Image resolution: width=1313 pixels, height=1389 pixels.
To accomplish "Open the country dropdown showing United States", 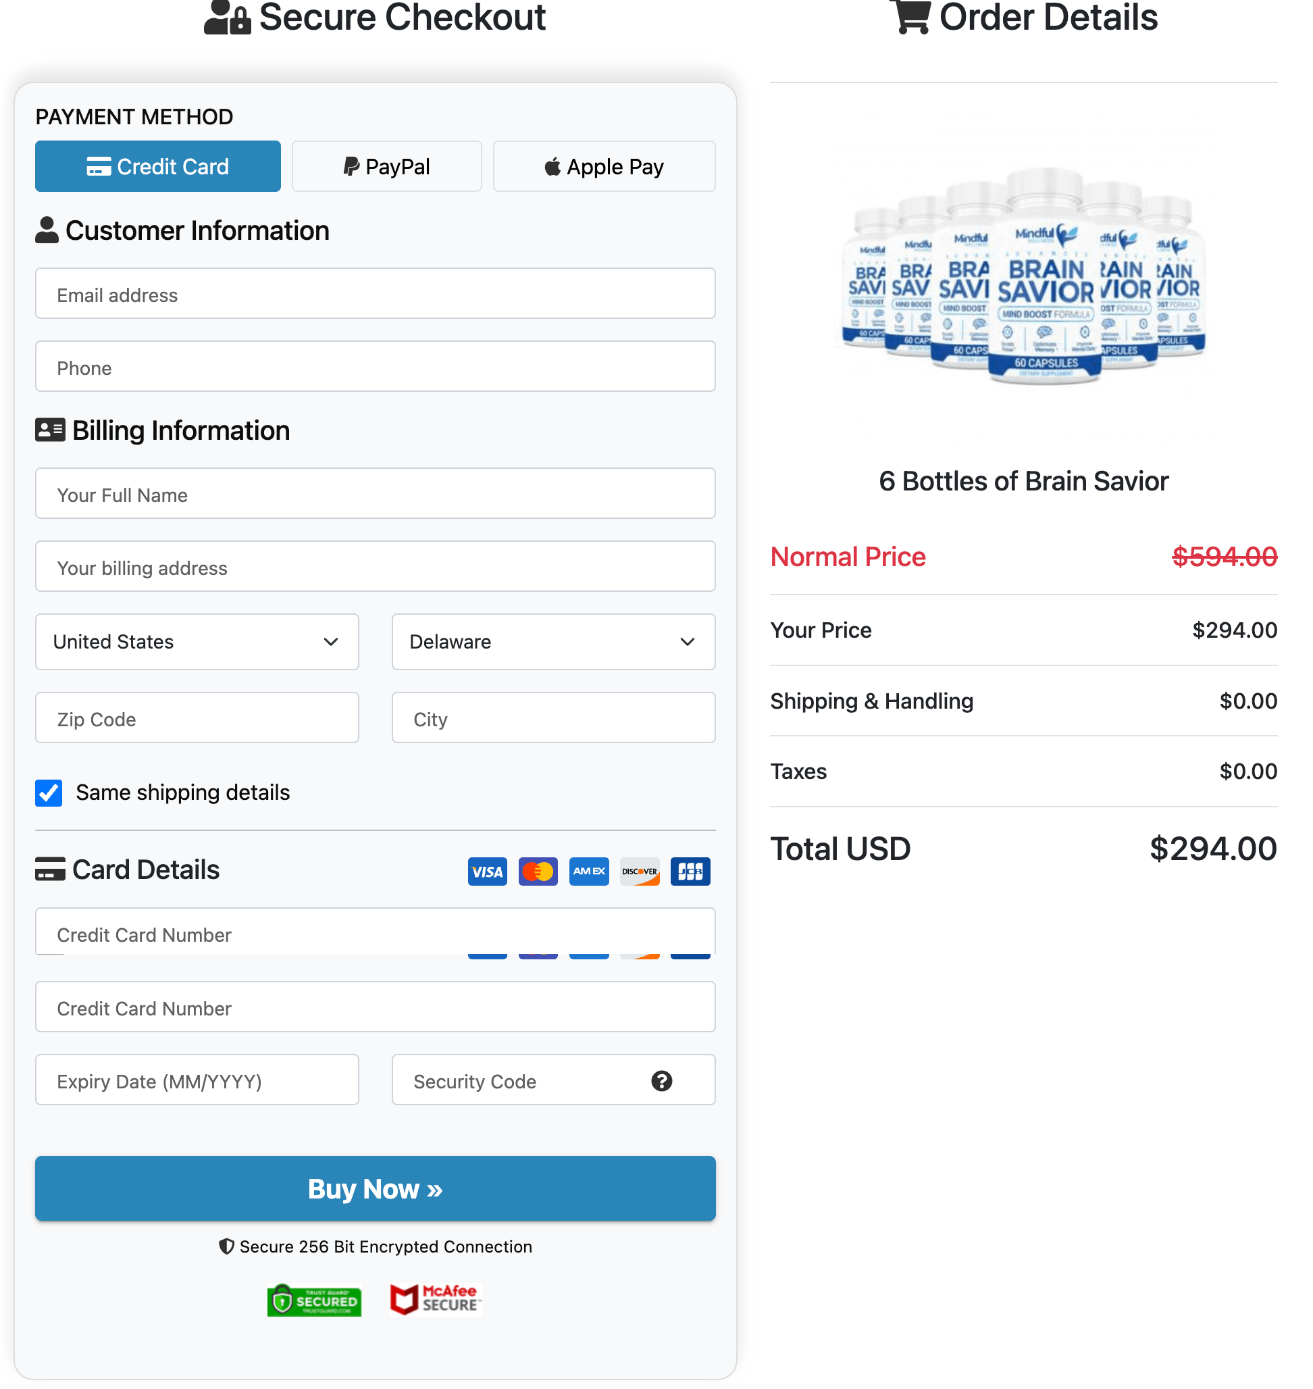I will click(197, 641).
